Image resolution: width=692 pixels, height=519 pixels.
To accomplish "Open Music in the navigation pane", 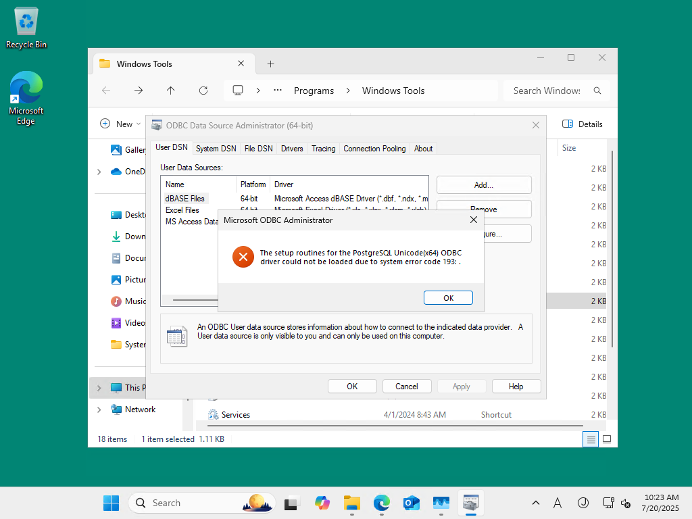I will (128, 301).
